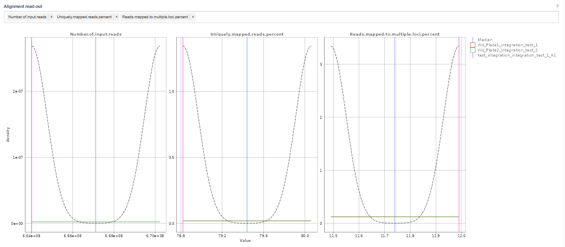The height and width of the screenshot is (247, 565).
Task: Click the green legend key for rlid_Plate2
Action: coord(472,51)
